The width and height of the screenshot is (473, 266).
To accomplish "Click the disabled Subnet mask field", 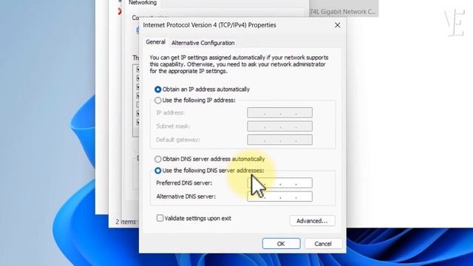I will (279, 126).
